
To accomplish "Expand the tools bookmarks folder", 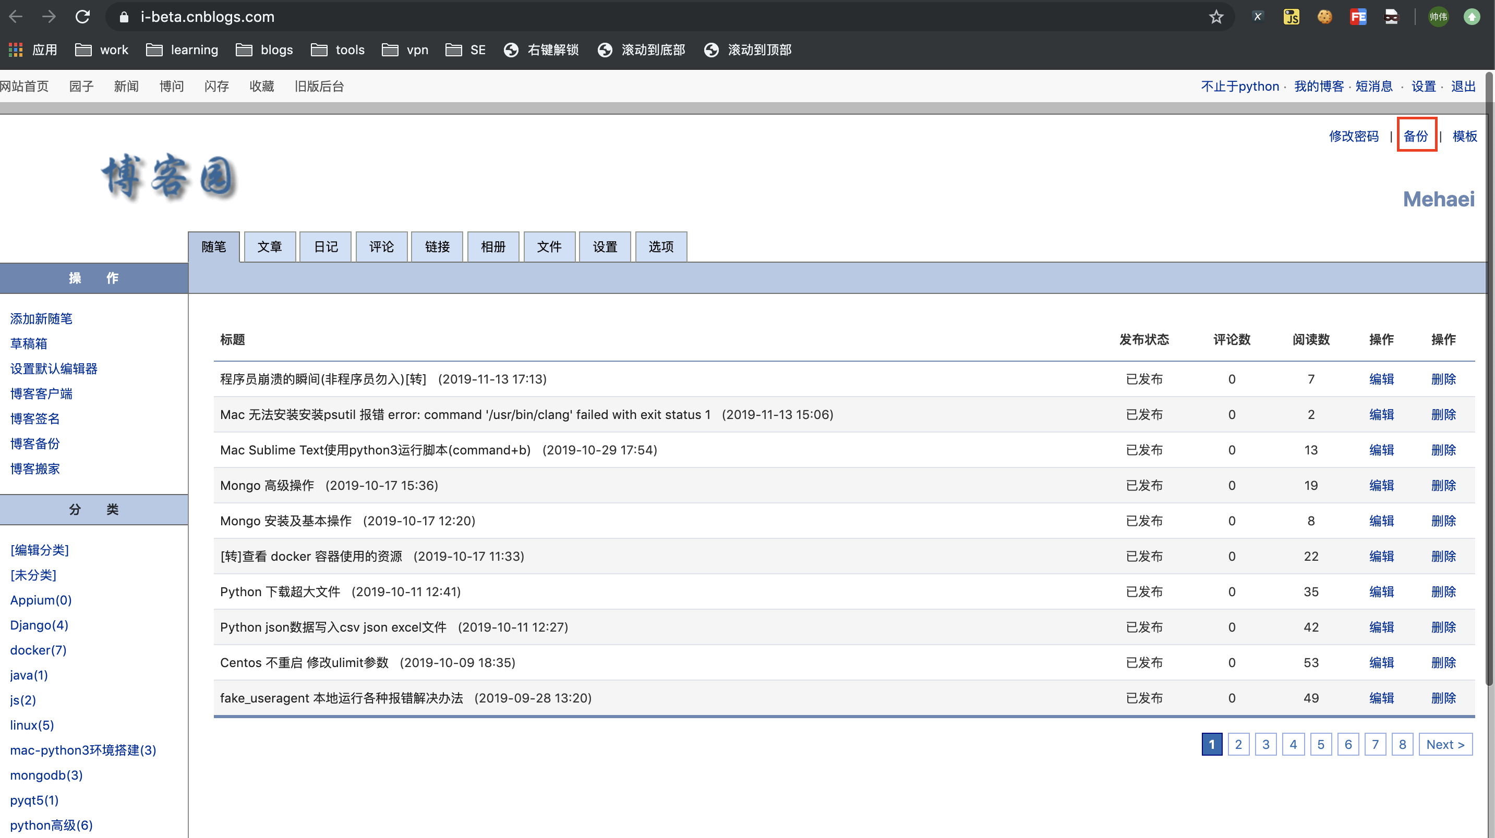I will point(338,50).
